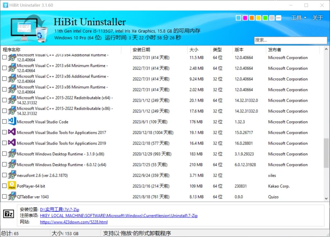Click the 7-Zip icon in details panel
Viewport: 330px width, 237px height.
pos(9,214)
